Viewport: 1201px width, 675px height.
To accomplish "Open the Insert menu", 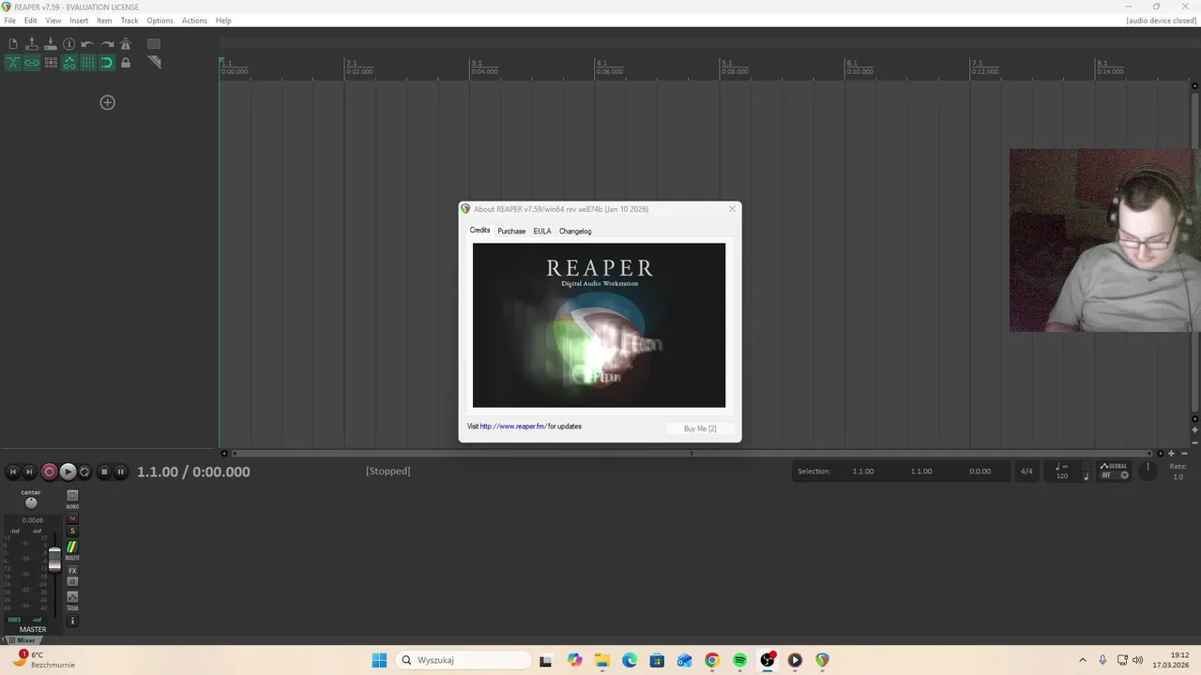I will click(79, 21).
